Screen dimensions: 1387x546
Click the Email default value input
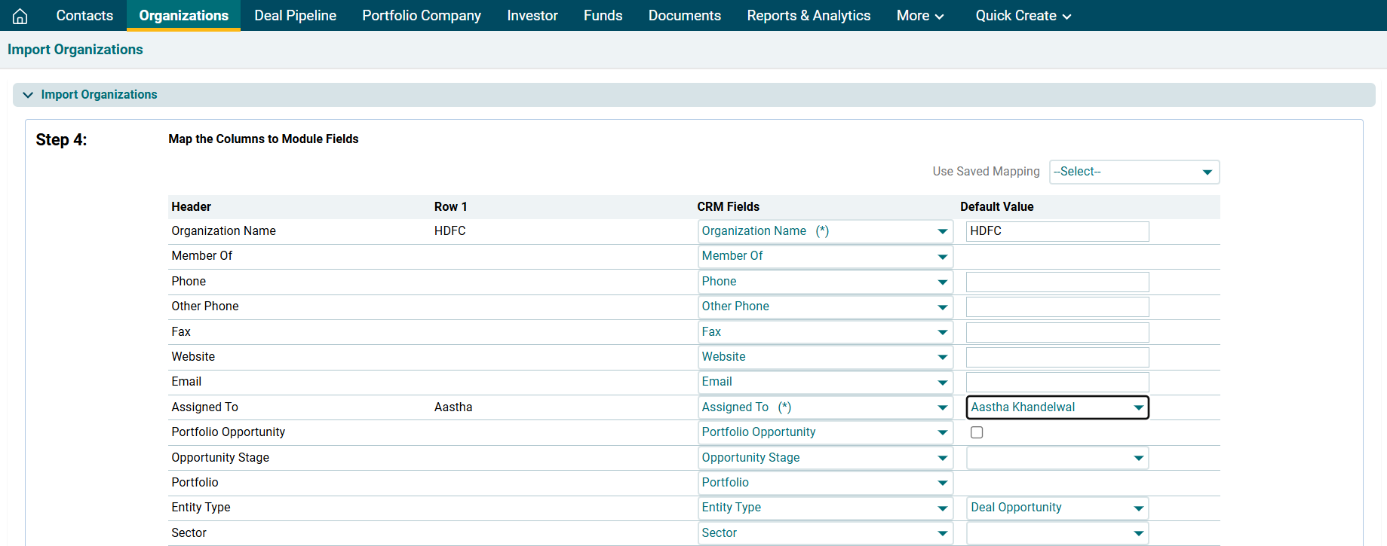pyautogui.click(x=1057, y=382)
